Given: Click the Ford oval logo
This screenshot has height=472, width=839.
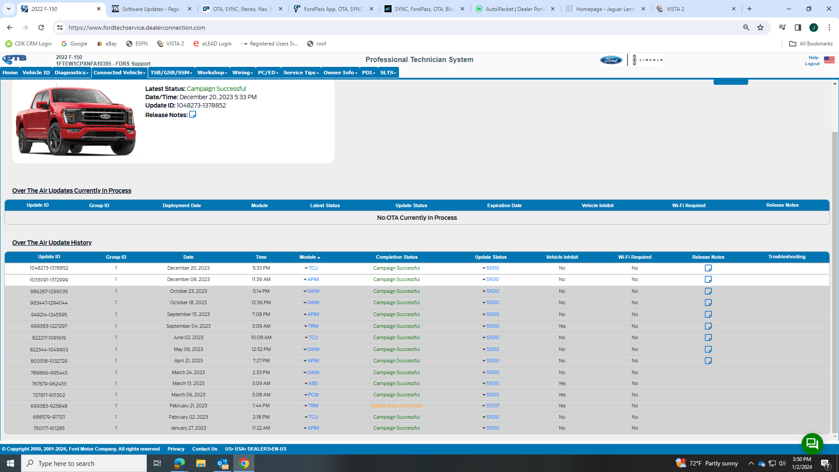Looking at the screenshot, I should [611, 60].
